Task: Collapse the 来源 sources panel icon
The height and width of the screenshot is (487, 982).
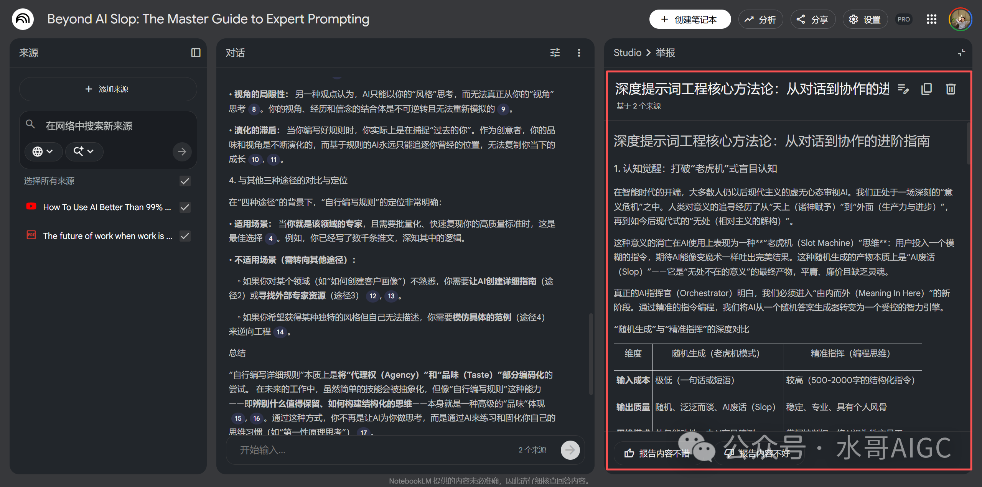Action: click(196, 53)
